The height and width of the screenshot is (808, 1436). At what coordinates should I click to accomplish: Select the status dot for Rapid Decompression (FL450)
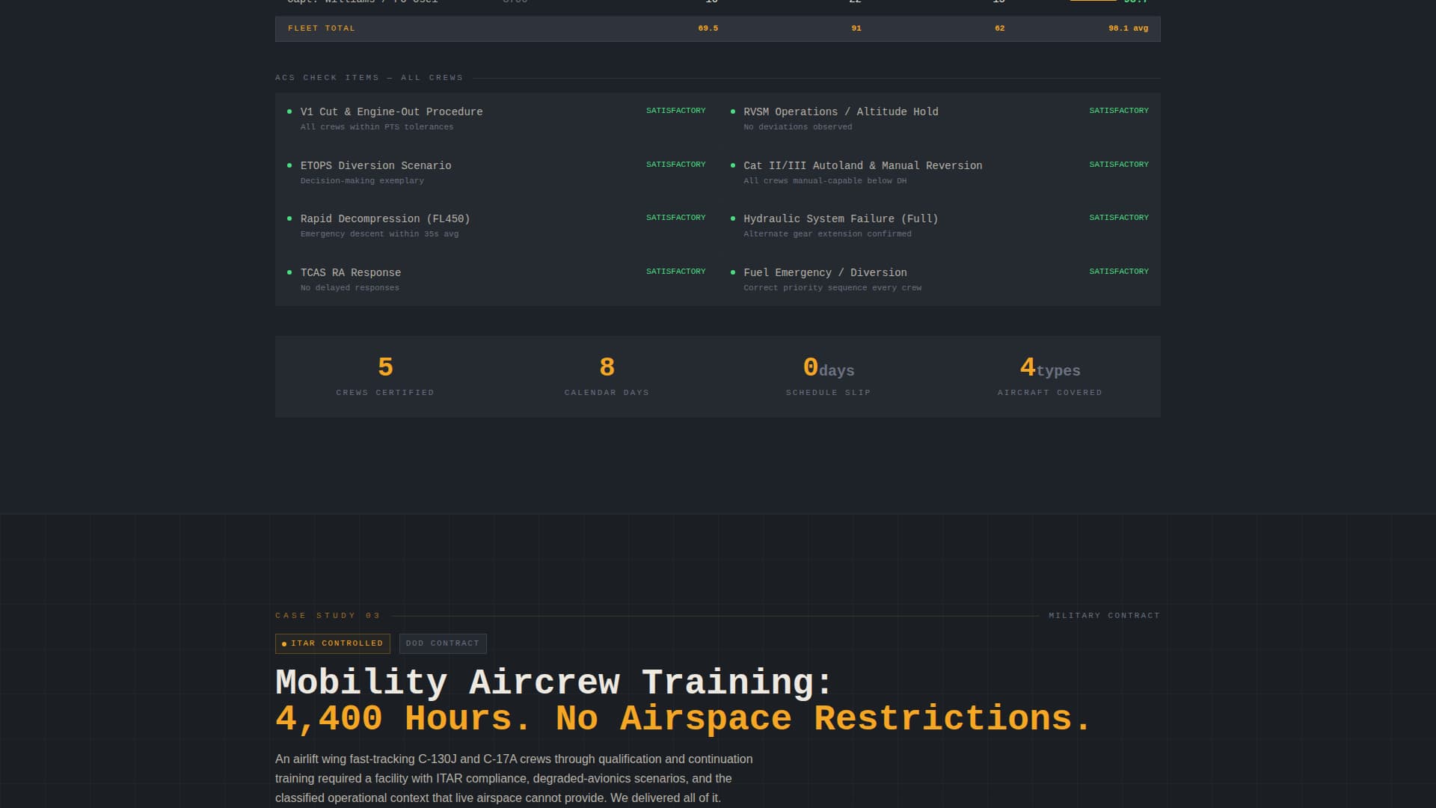[x=291, y=218]
